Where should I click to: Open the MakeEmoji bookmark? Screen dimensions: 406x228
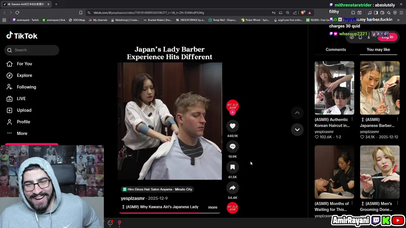tap(125, 20)
